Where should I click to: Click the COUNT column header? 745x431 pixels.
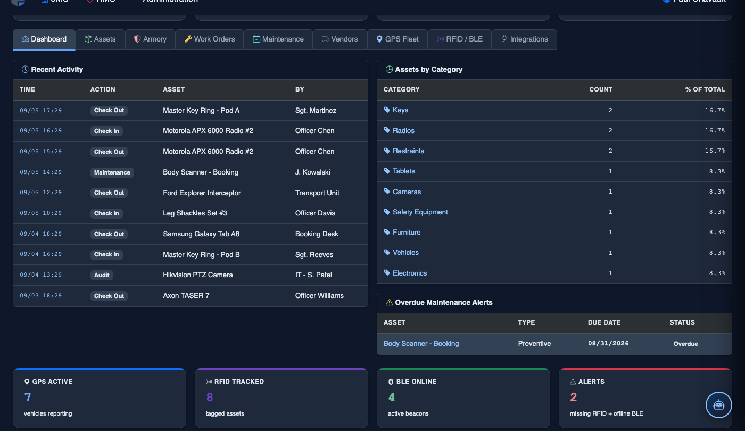[x=601, y=89]
